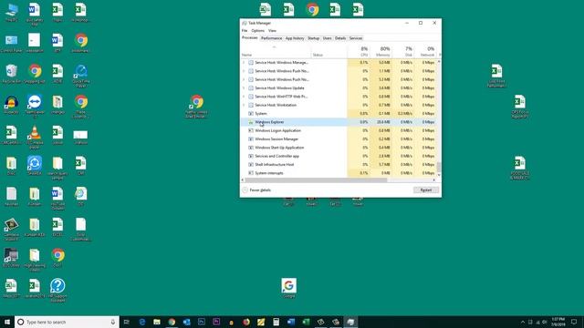
Task: Click the Name column header
Action: click(x=276, y=52)
